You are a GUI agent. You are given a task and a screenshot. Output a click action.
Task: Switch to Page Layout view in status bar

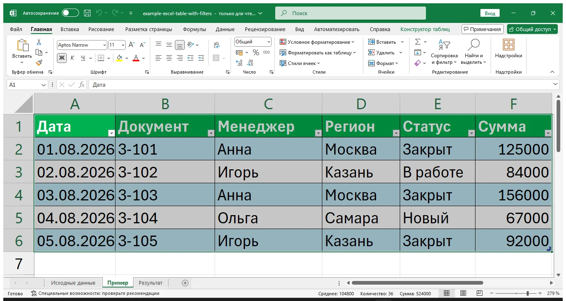point(463,293)
